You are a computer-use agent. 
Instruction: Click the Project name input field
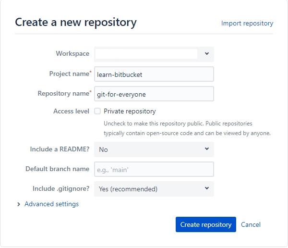pyautogui.click(x=154, y=74)
